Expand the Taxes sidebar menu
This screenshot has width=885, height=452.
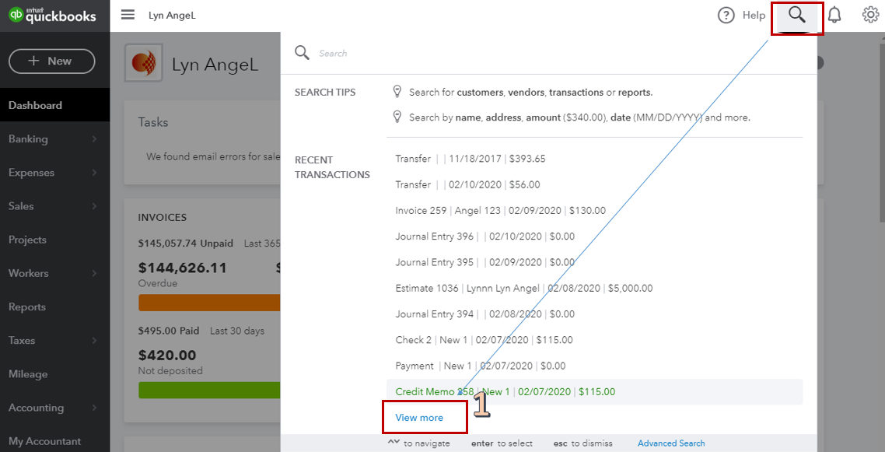tap(54, 340)
